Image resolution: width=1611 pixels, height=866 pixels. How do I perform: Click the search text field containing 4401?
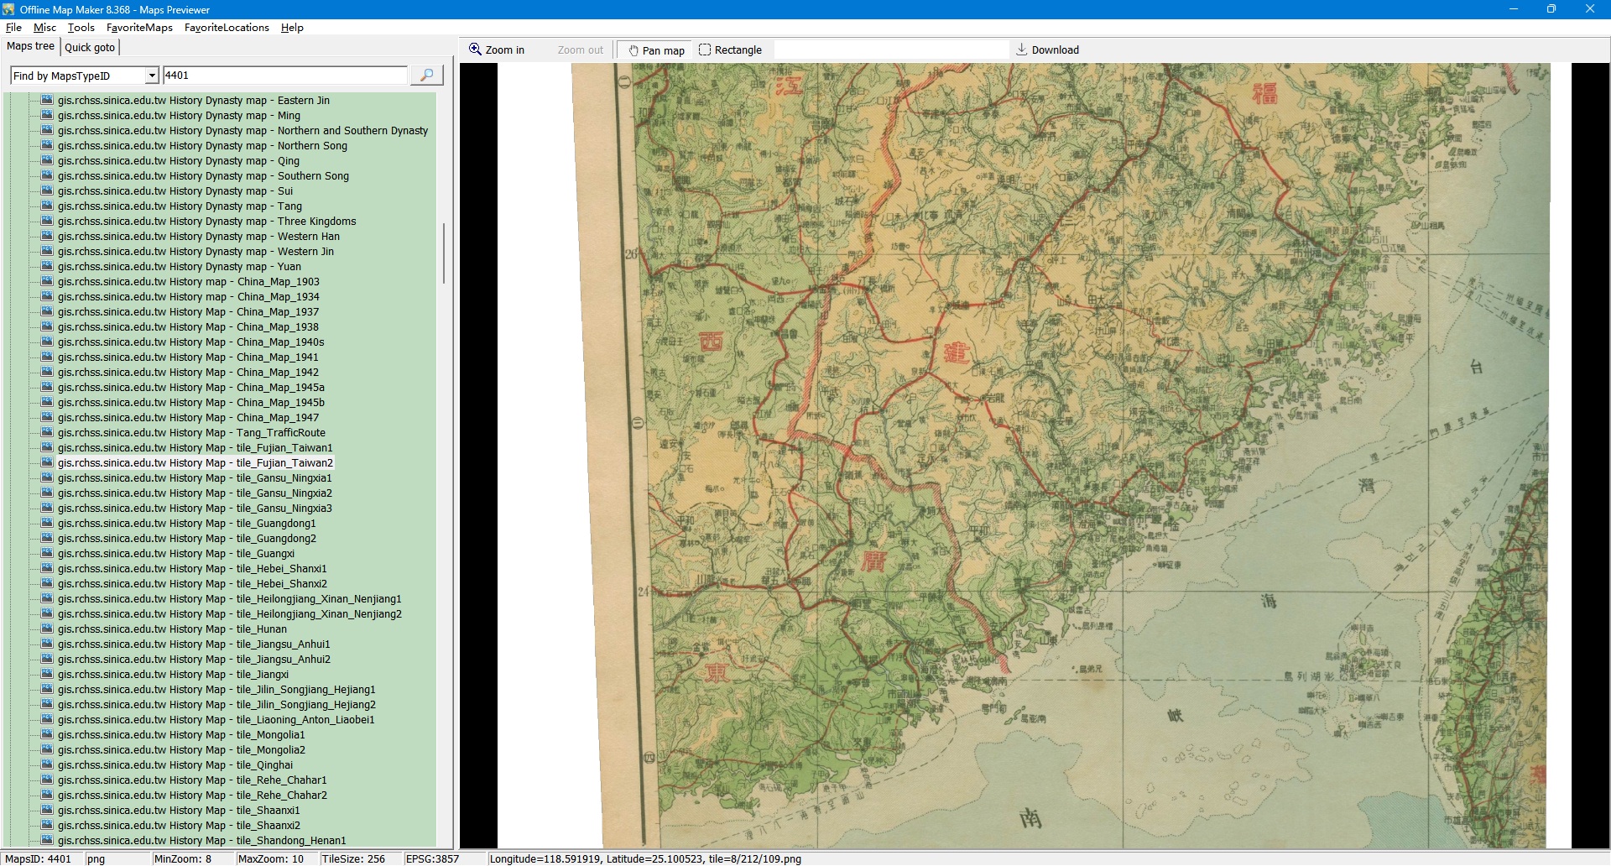[284, 76]
